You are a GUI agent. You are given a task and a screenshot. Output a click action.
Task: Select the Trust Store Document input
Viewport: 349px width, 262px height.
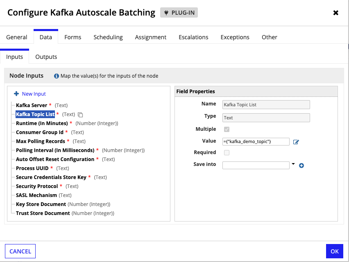point(43,213)
